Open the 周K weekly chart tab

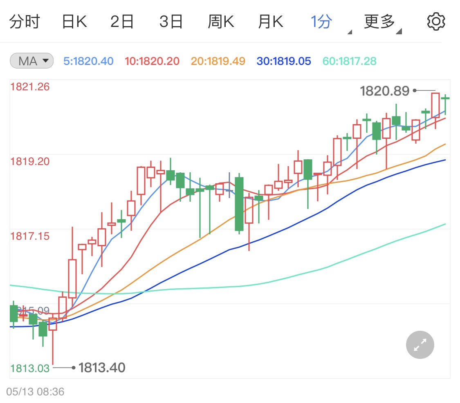click(x=221, y=22)
